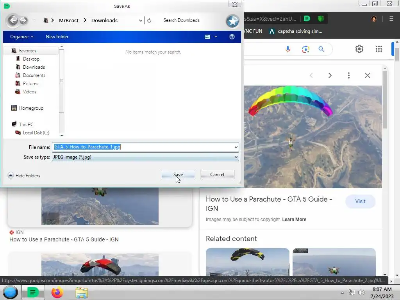Image resolution: width=400 pixels, height=300 pixels.
Task: Open How to Use a Parachute IGN result
Action: click(64, 239)
